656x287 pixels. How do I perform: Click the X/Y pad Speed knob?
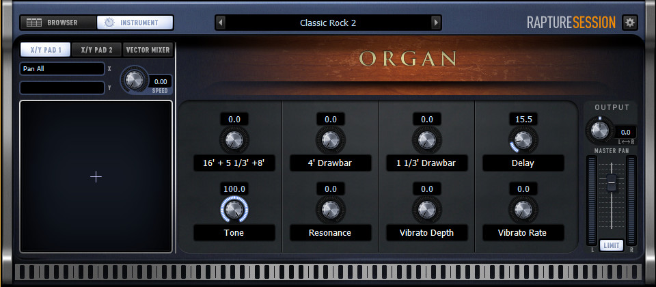pyautogui.click(x=134, y=79)
